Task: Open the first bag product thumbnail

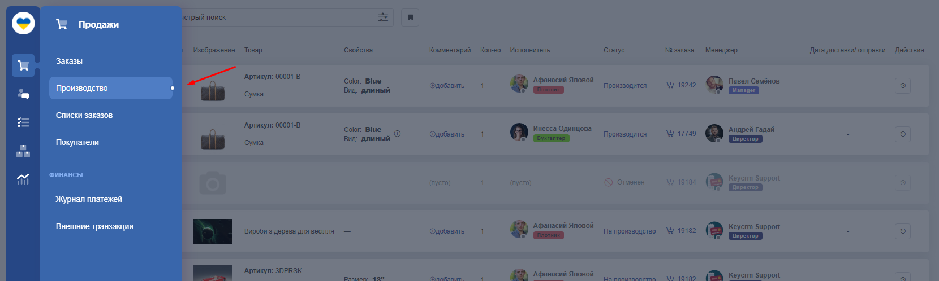Action: point(213,90)
